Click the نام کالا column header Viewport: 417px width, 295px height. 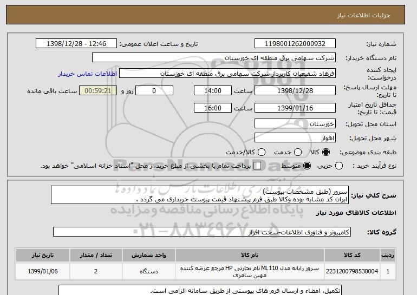250,255
